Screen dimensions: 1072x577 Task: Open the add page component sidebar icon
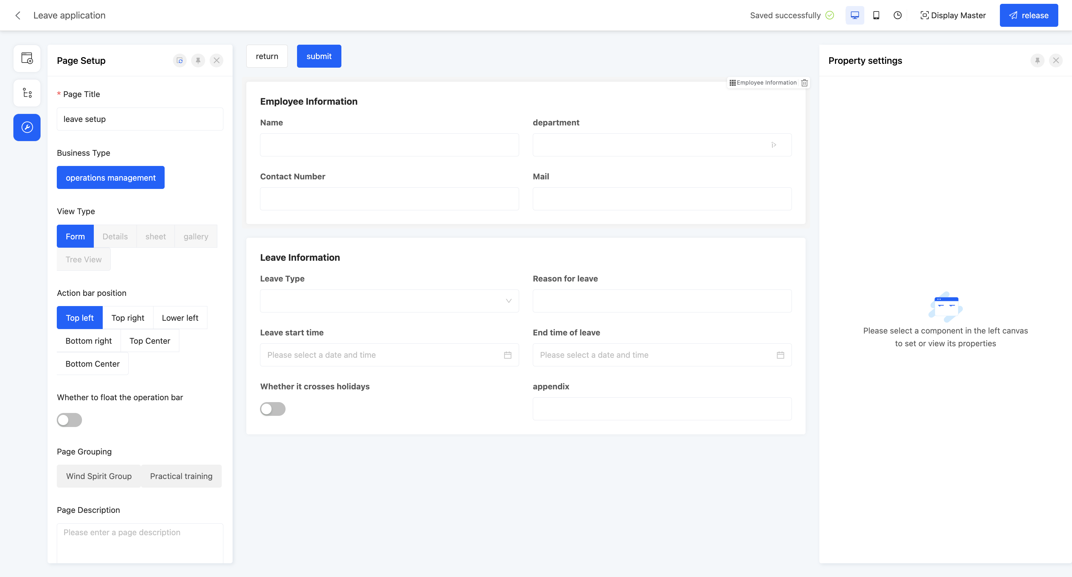(x=27, y=58)
